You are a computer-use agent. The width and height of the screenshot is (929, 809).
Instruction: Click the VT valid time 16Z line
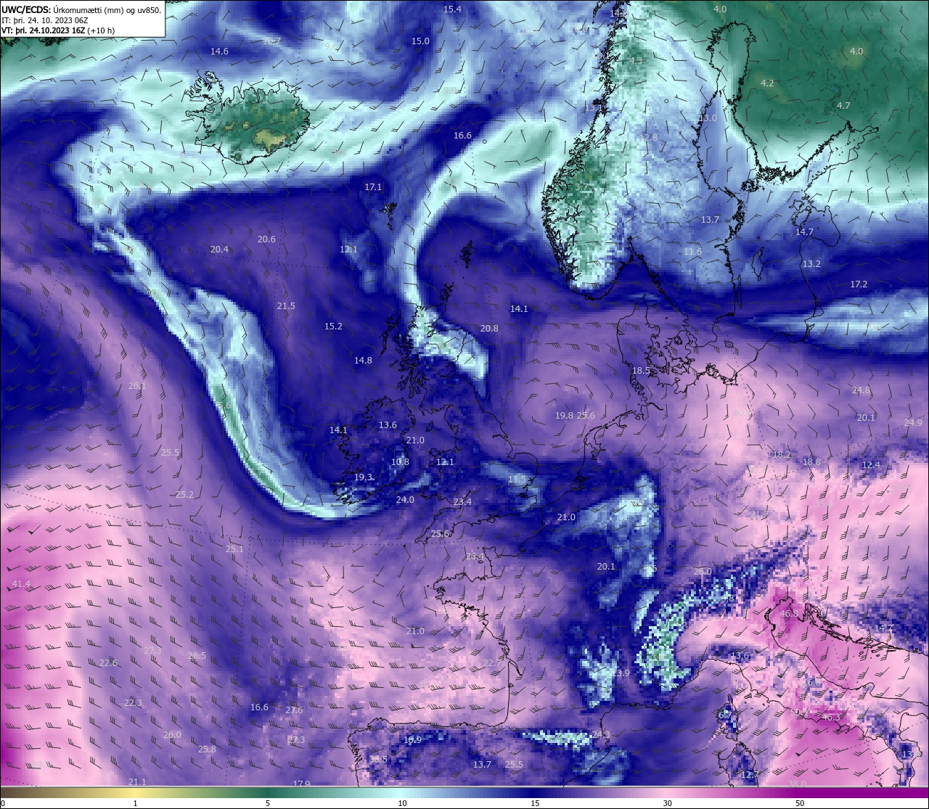[x=58, y=30]
